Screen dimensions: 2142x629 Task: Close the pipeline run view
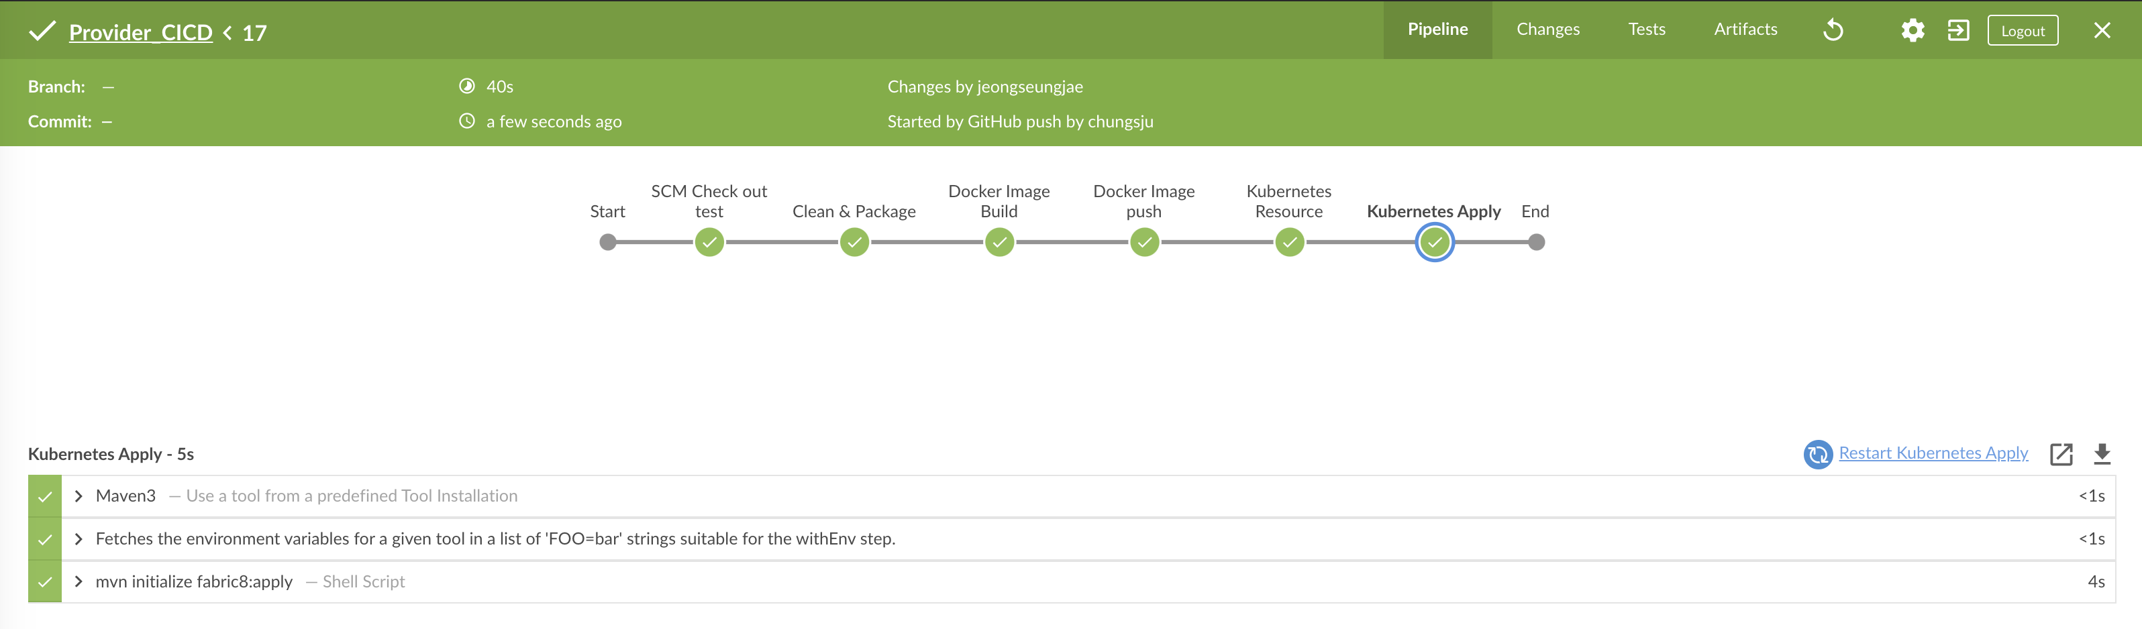tap(2101, 31)
